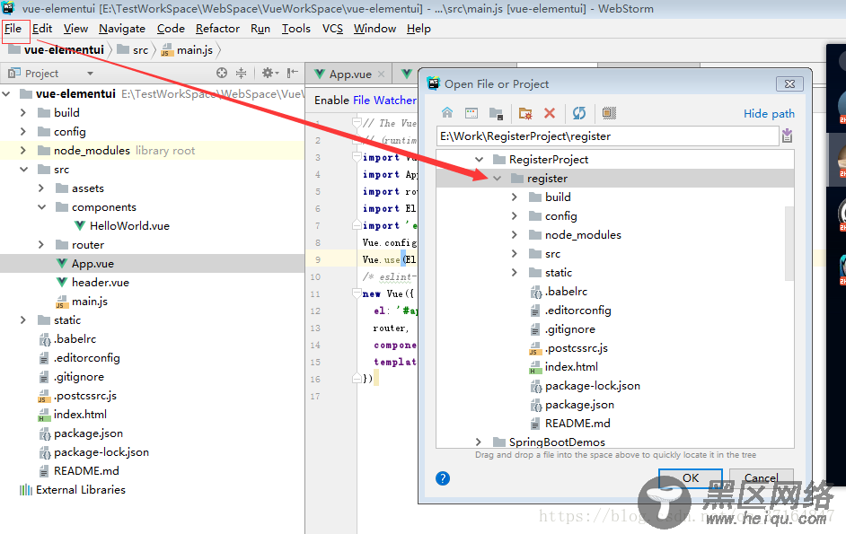Click the dialog file tree scrollbar
846x534 pixels.
(789, 243)
